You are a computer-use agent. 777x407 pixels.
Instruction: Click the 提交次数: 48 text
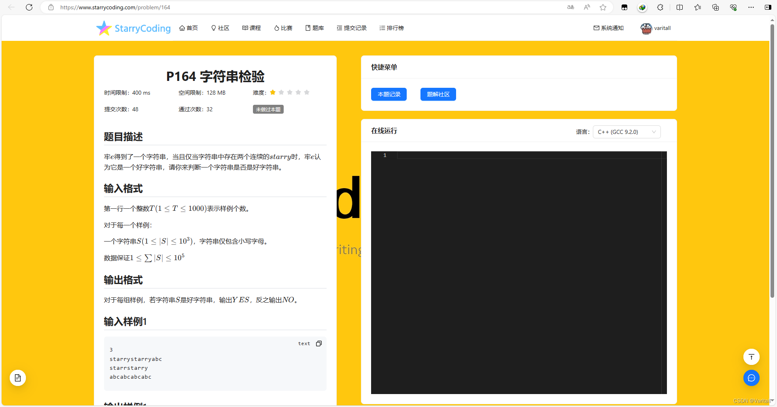click(121, 109)
